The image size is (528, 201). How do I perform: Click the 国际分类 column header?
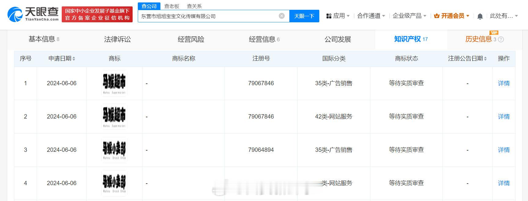pos(334,59)
